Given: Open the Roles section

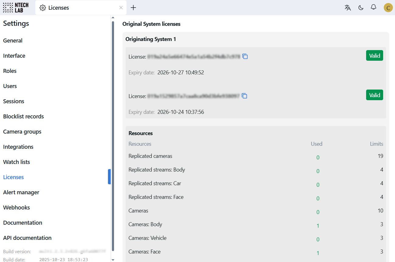Looking at the screenshot, I should tap(10, 71).
